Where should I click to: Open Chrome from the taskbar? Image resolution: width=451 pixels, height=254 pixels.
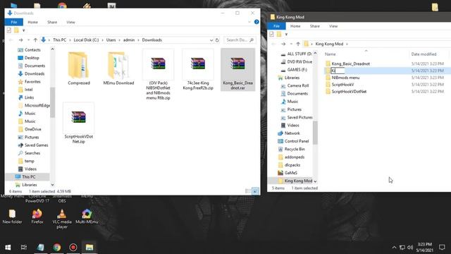(x=57, y=247)
